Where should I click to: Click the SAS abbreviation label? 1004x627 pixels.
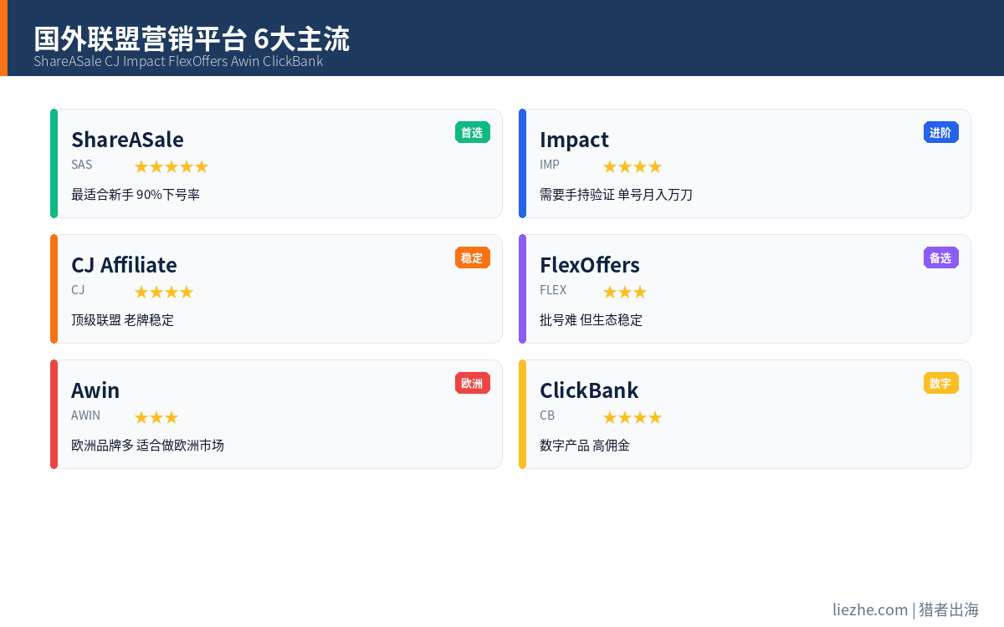pos(82,165)
